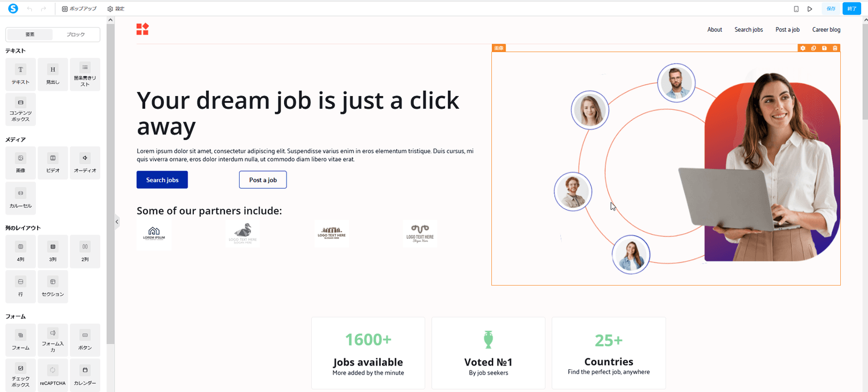Screen dimensions: 868x392
Task: Open the 設定 menu in top bar
Action: (x=116, y=9)
